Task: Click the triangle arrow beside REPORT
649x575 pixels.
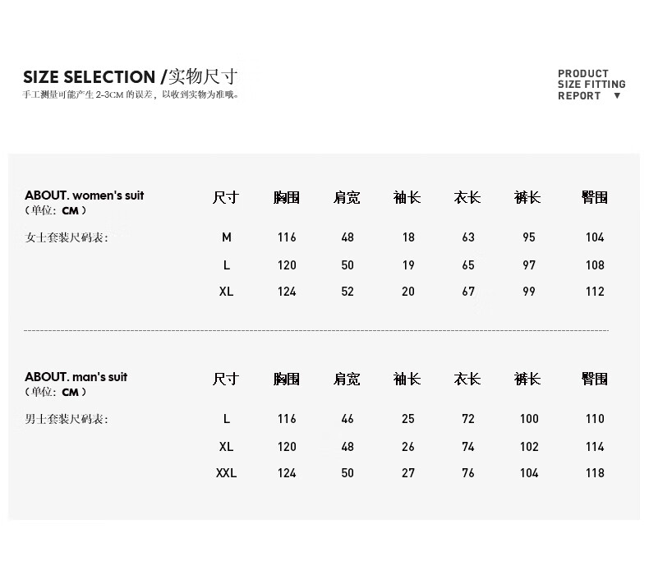Action: point(617,95)
